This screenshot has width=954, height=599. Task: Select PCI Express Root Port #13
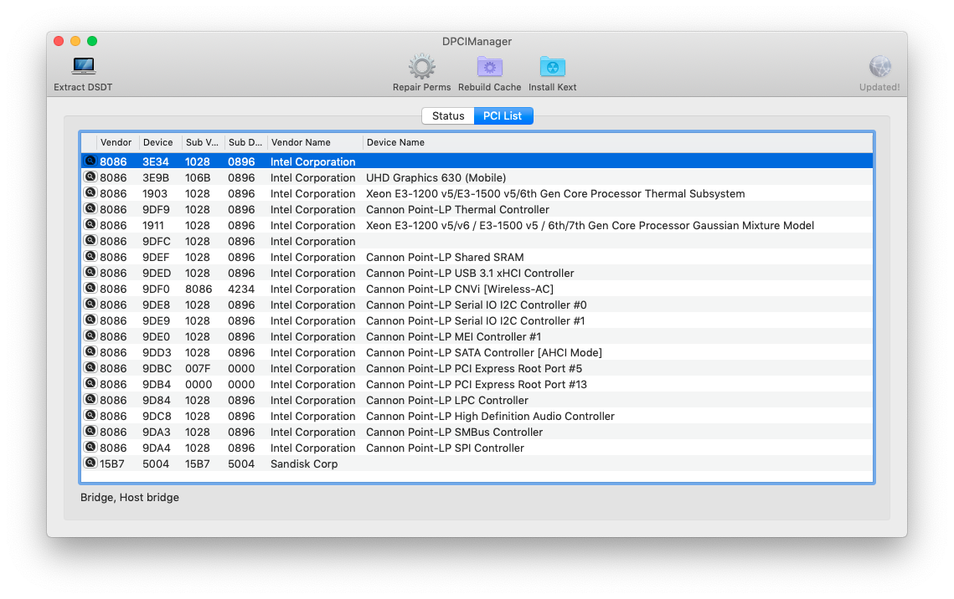click(477, 385)
